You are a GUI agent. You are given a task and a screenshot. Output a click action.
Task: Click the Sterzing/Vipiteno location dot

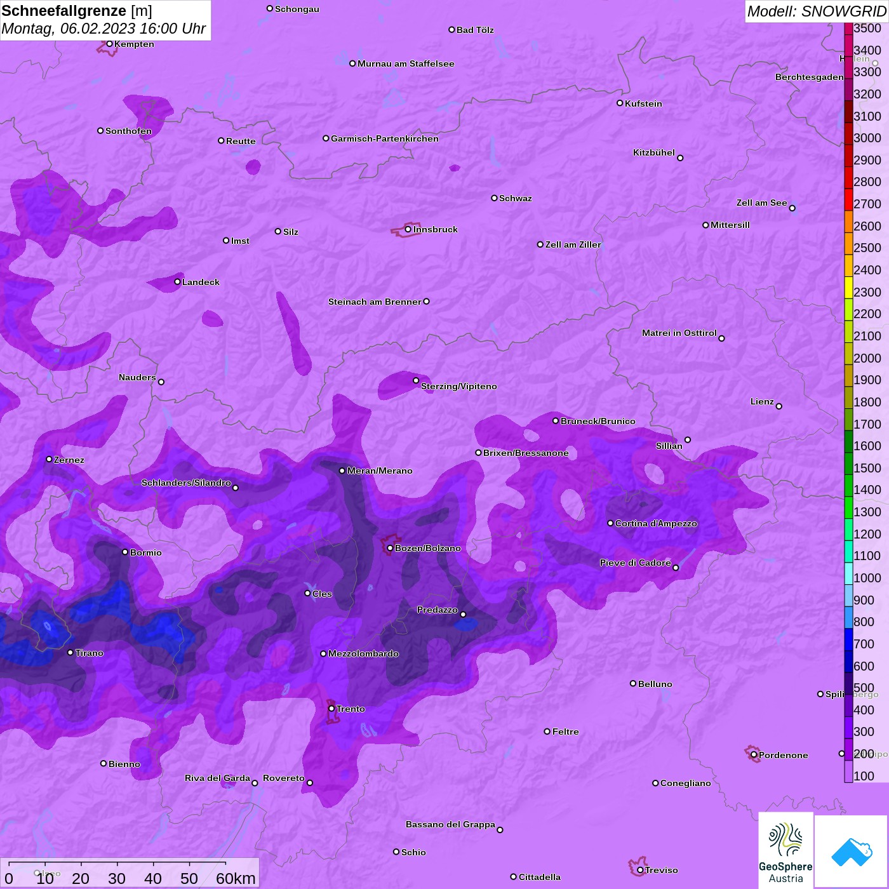pos(416,381)
